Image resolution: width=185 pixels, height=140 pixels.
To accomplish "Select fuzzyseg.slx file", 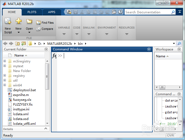I will pyautogui.click(x=22, y=100).
